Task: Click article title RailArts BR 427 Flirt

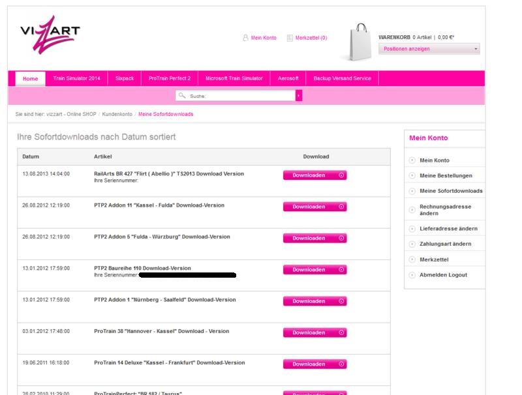Action: (x=169, y=173)
